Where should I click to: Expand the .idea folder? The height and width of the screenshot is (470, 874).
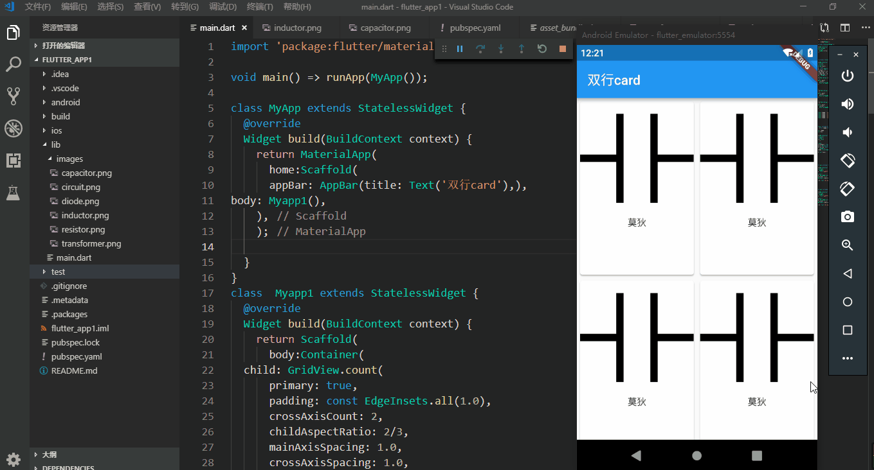(x=104, y=74)
